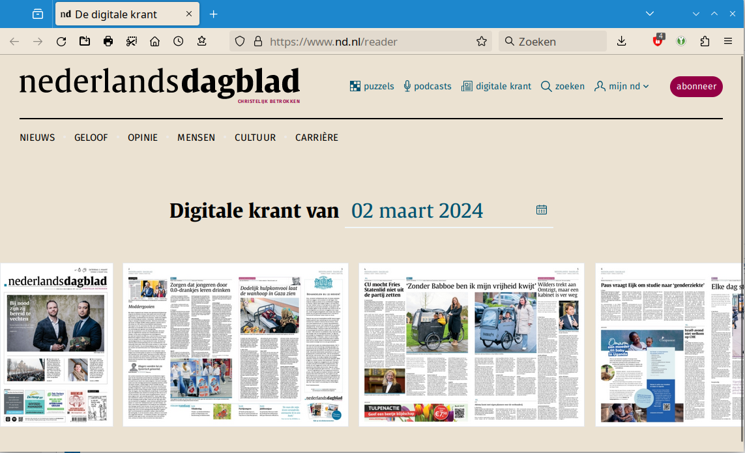Open the front page thumbnail
Screen dimensions: 745x453
[56, 345]
